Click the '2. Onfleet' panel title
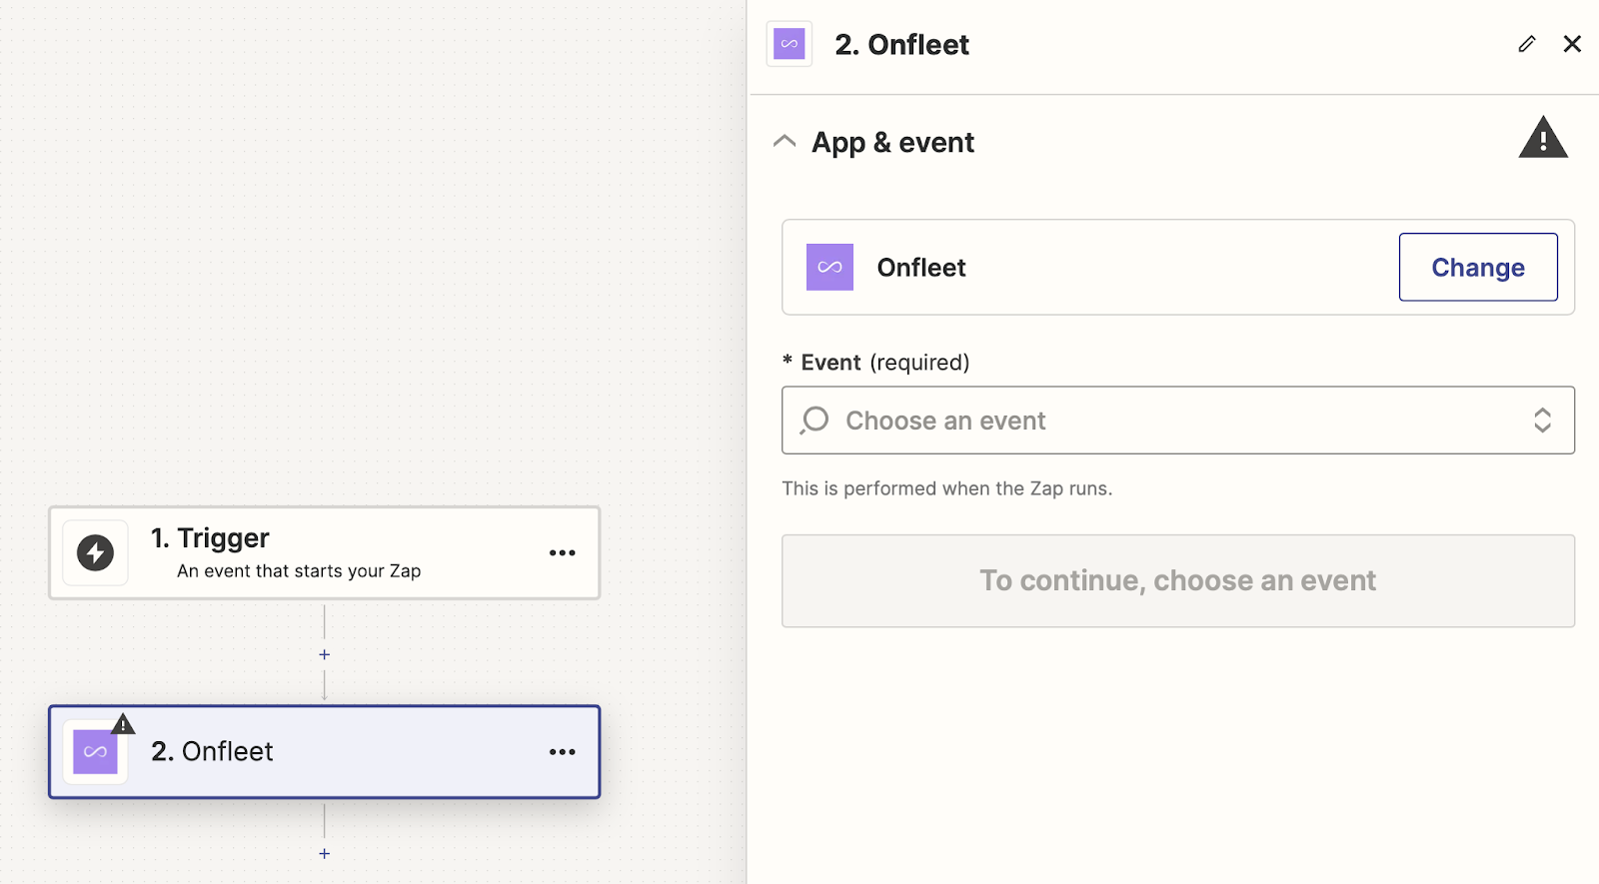This screenshot has width=1599, height=884. [901, 45]
